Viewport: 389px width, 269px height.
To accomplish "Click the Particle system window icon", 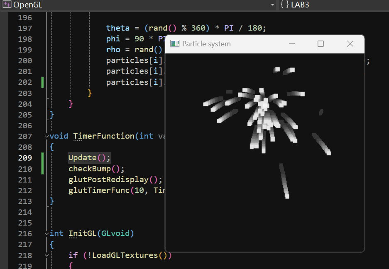I will 175,44.
